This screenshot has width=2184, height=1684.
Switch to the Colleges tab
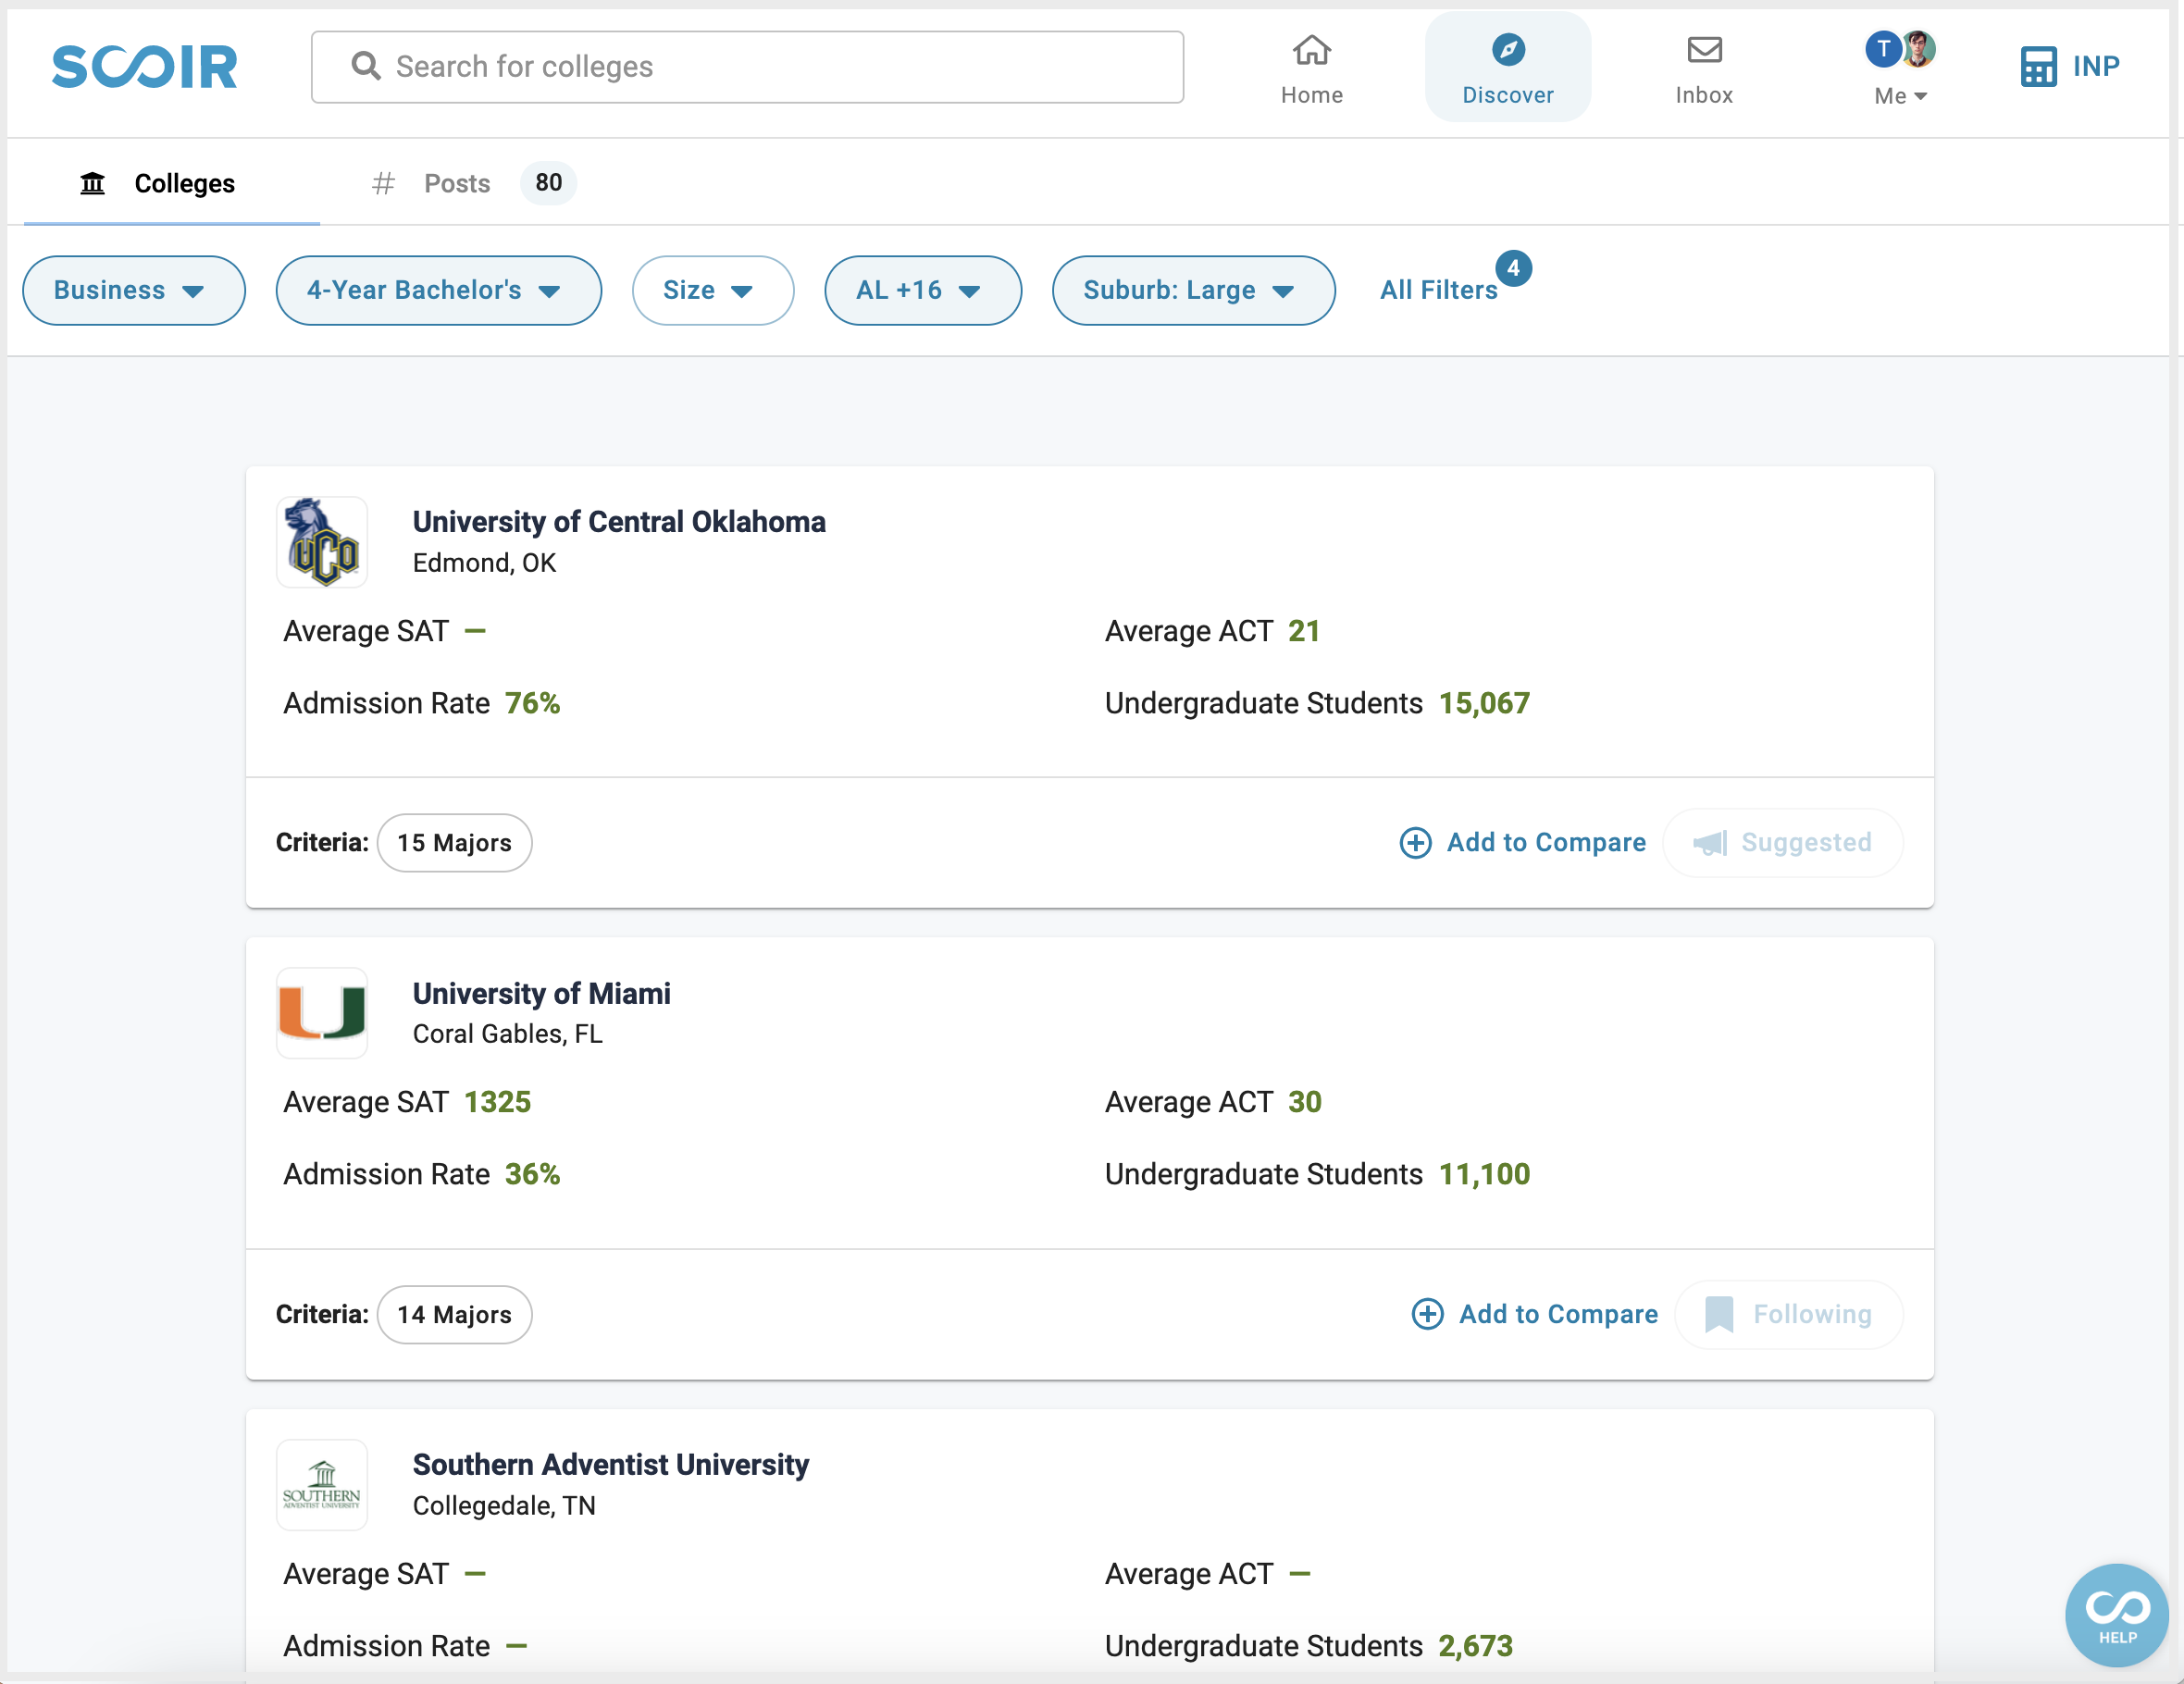(x=172, y=183)
